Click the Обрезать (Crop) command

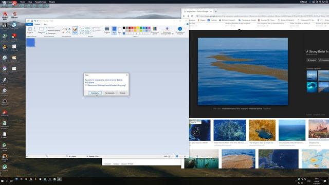[50, 28]
